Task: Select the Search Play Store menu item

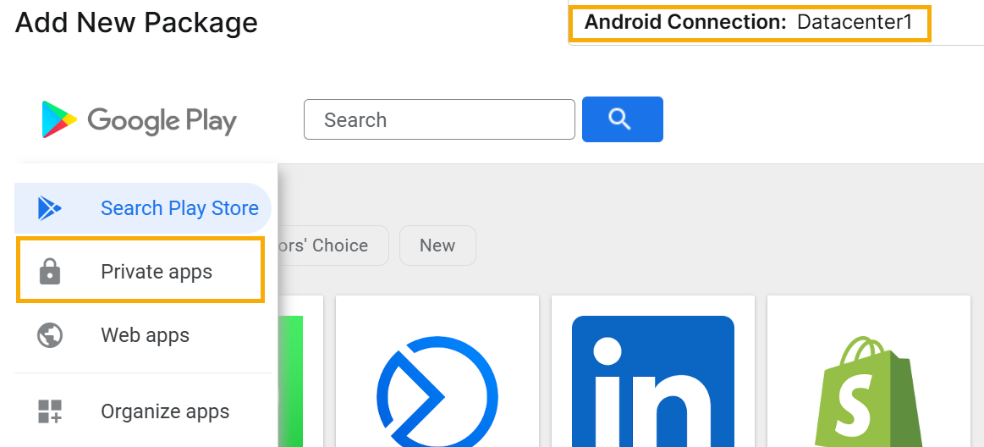Action: 179,208
